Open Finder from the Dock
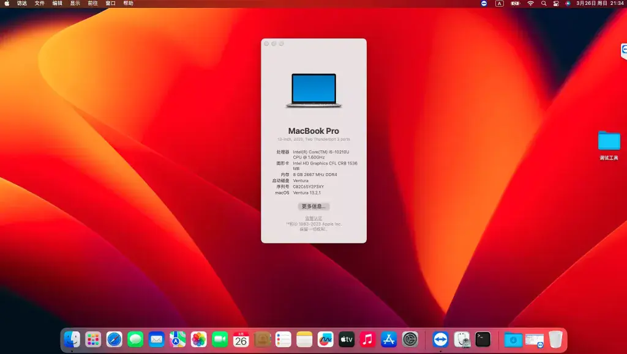This screenshot has height=354, width=627. click(72, 340)
